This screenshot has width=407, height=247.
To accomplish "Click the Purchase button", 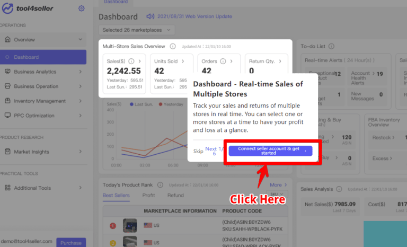I will tap(71, 242).
